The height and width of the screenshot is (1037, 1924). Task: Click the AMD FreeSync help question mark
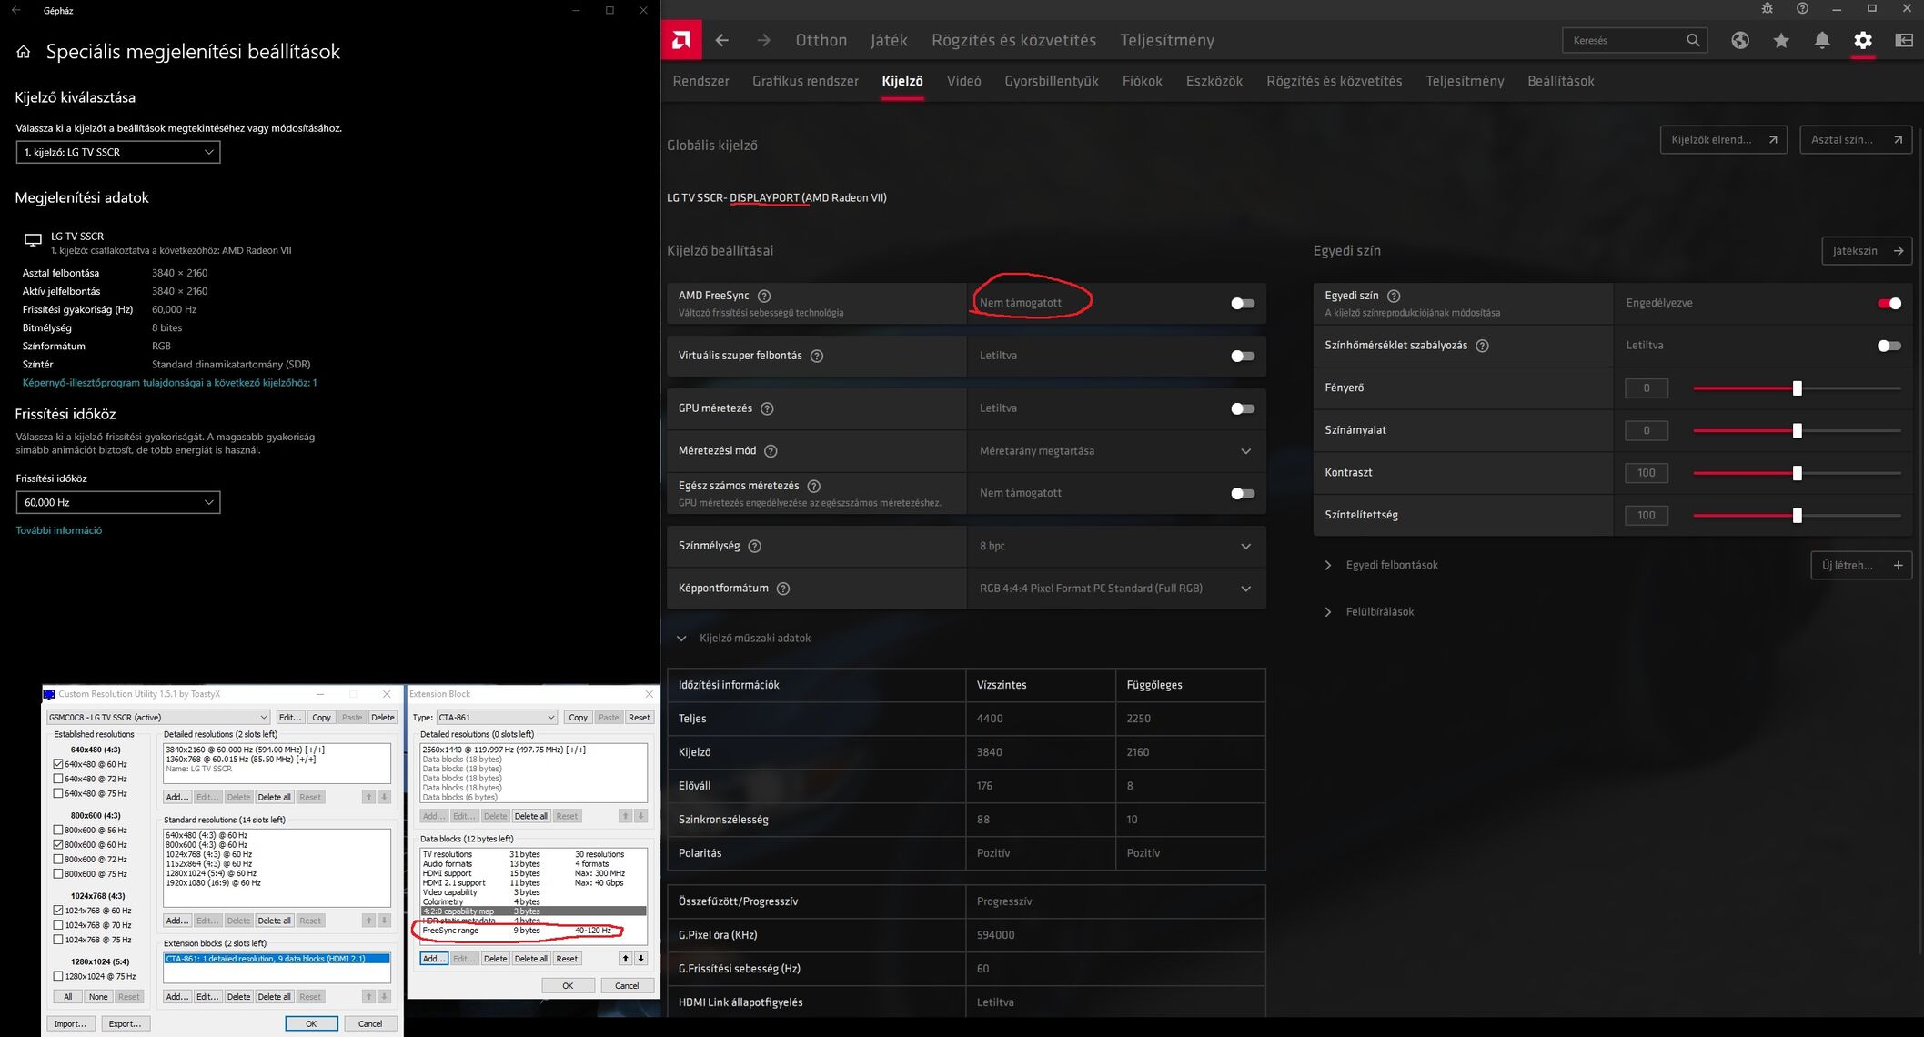pos(764,296)
